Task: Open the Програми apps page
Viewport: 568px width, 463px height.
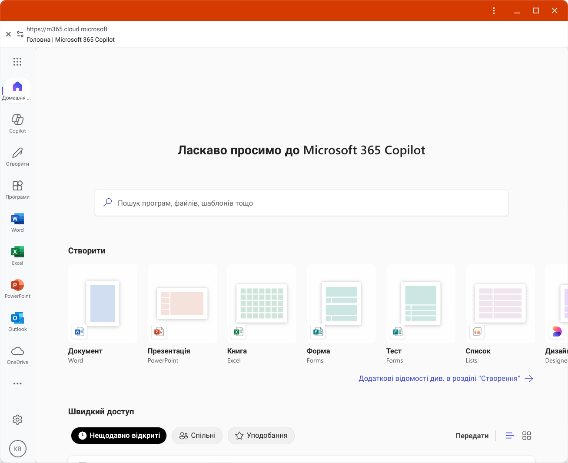Action: 17,190
